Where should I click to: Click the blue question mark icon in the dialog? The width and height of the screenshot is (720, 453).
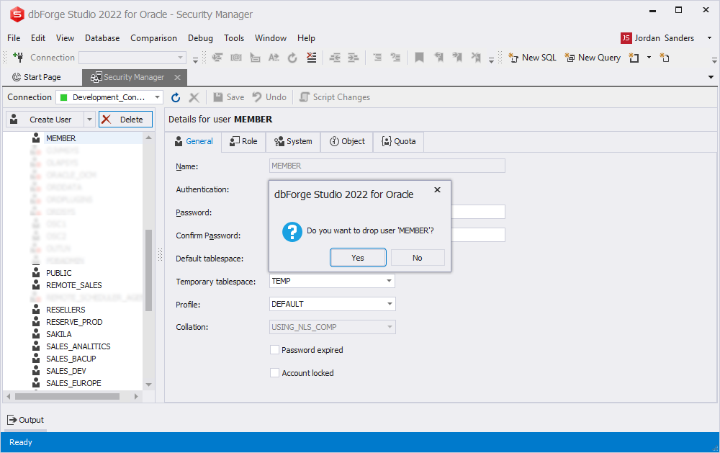(x=292, y=232)
